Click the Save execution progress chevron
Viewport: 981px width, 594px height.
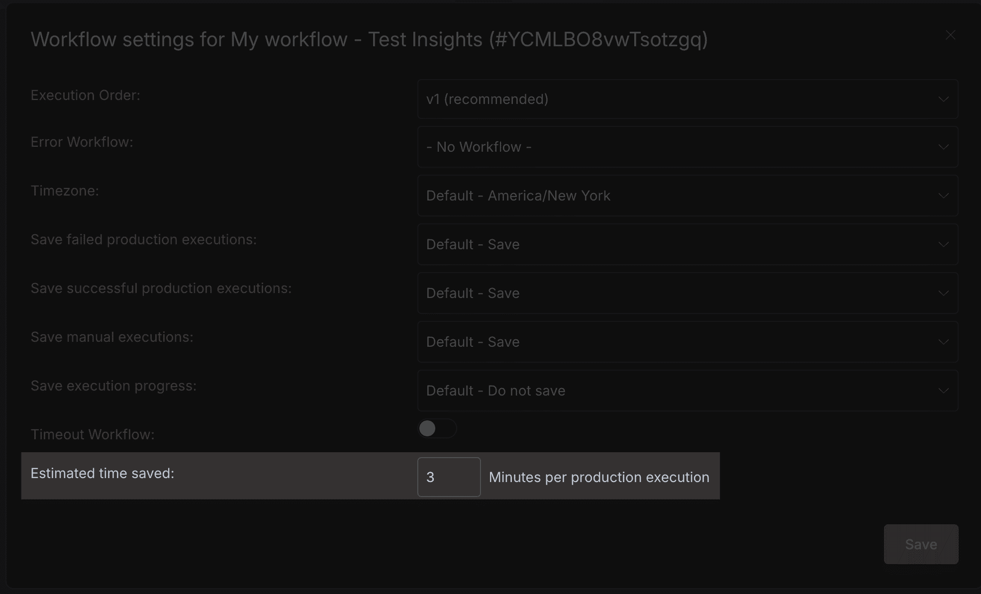tap(944, 391)
